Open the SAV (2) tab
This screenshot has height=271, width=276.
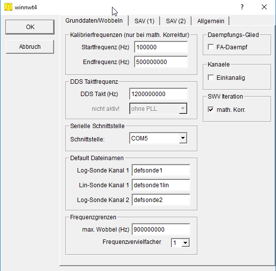pyautogui.click(x=176, y=21)
